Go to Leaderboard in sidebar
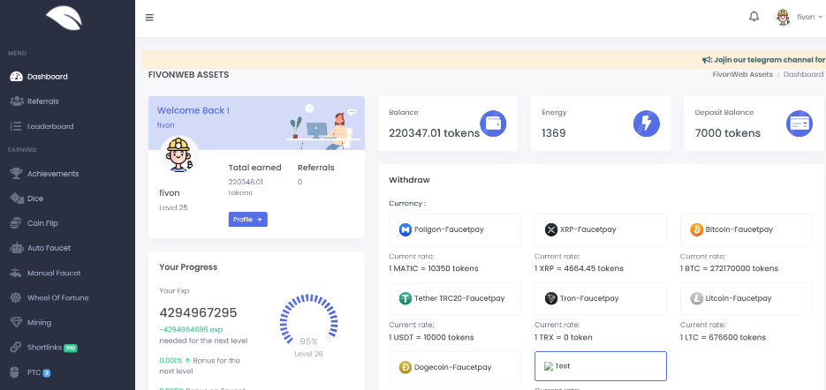Screen dimensions: 826x390 point(49,126)
